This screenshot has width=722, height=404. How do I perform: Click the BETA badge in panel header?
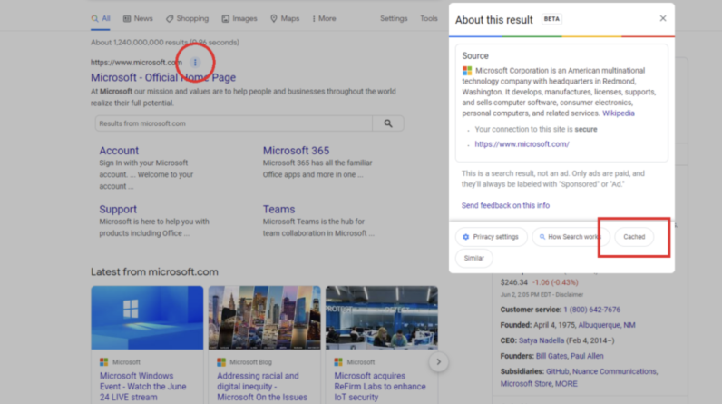point(551,19)
